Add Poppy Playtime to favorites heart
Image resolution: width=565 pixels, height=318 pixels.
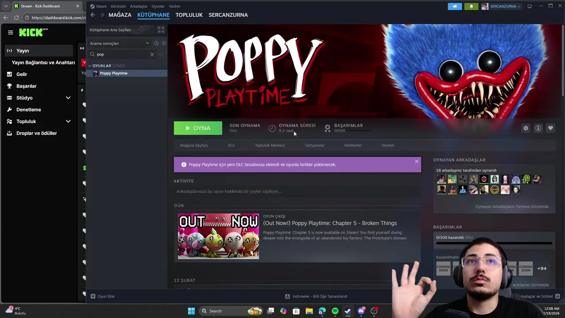click(550, 128)
